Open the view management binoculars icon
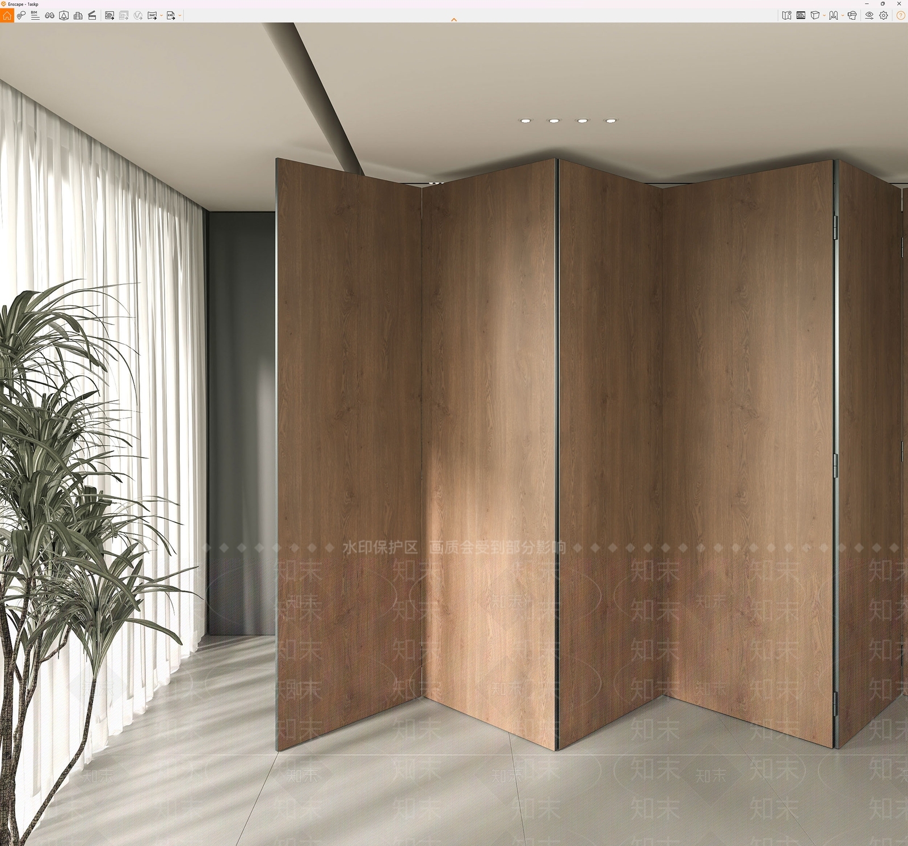Image resolution: width=908 pixels, height=846 pixels. (50, 15)
